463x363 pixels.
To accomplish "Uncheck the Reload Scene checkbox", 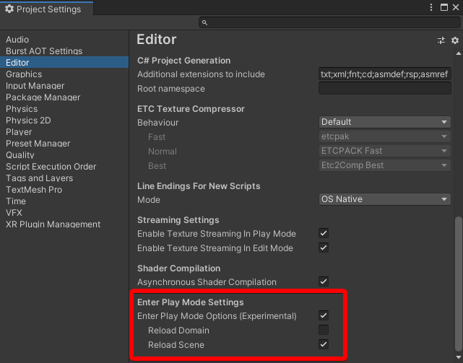I will [324, 345].
